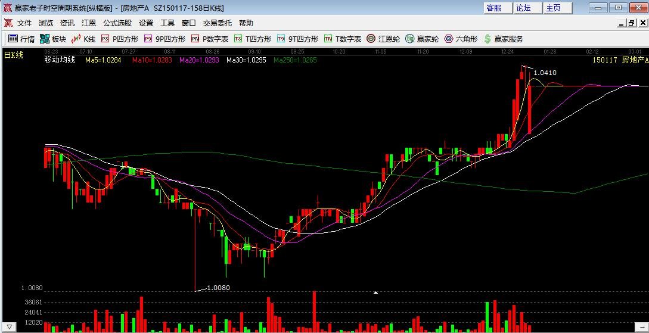The image size is (649, 333).
Task: Open the 资讯 menu
Action: coord(67,23)
